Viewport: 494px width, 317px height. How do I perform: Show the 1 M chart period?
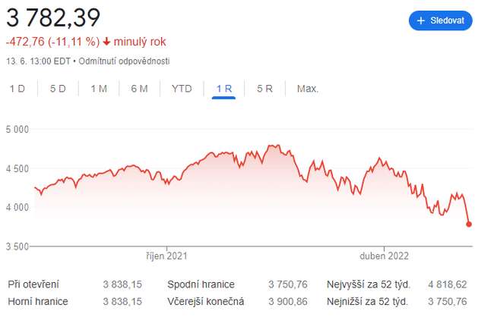[99, 89]
